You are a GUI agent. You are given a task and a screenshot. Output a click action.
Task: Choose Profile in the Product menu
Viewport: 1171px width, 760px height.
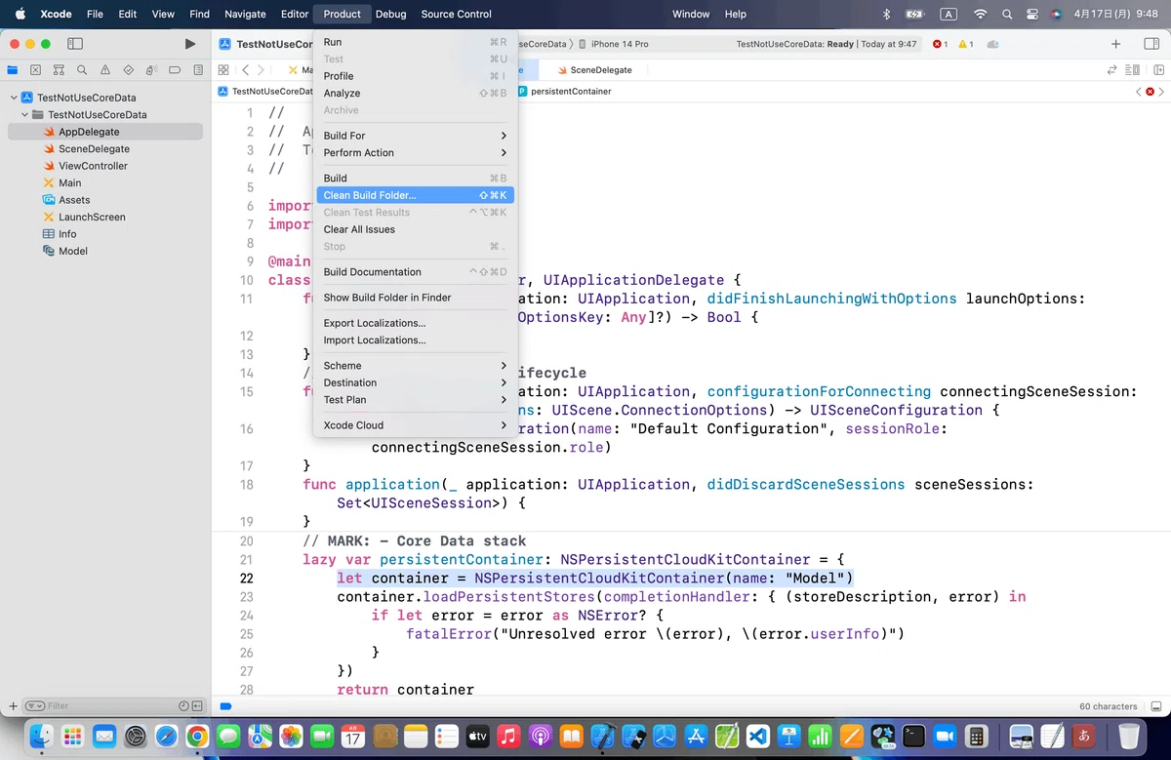tap(415, 76)
